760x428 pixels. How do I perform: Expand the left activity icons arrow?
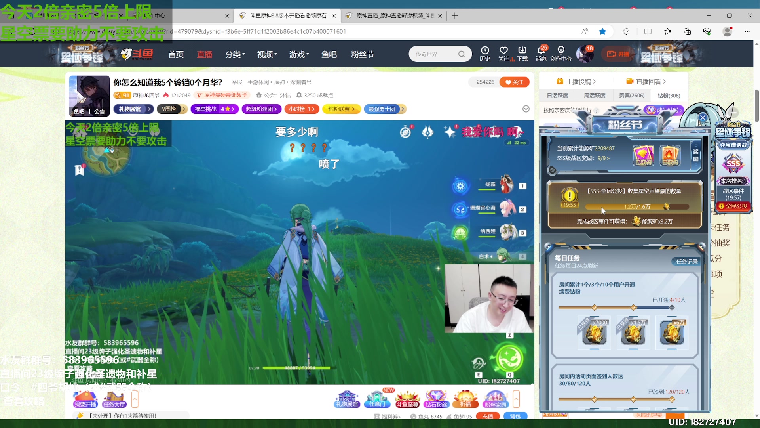[135, 399]
